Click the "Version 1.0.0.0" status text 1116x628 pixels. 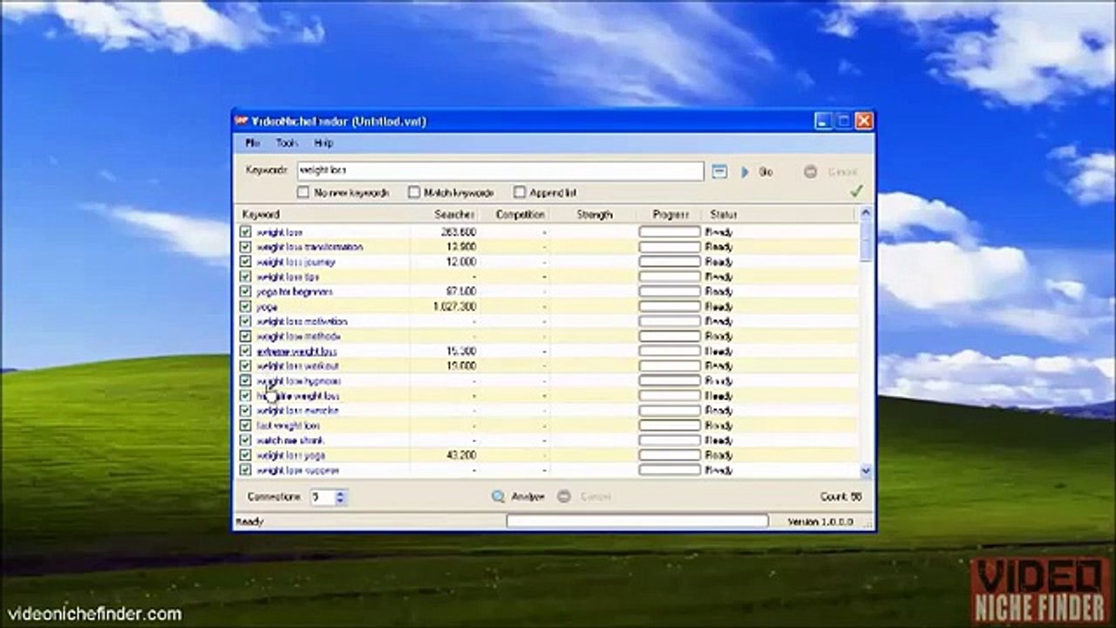[820, 522]
